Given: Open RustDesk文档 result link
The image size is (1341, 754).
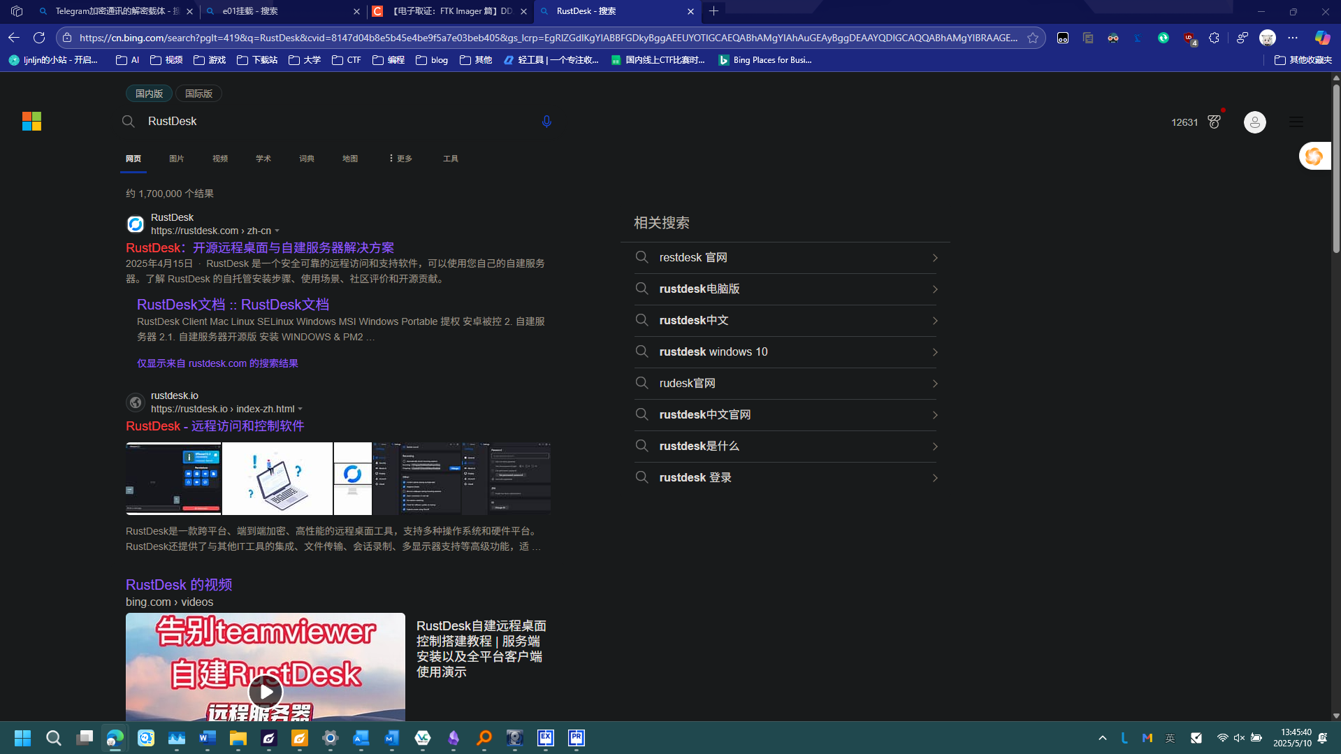Looking at the screenshot, I should pos(233,305).
